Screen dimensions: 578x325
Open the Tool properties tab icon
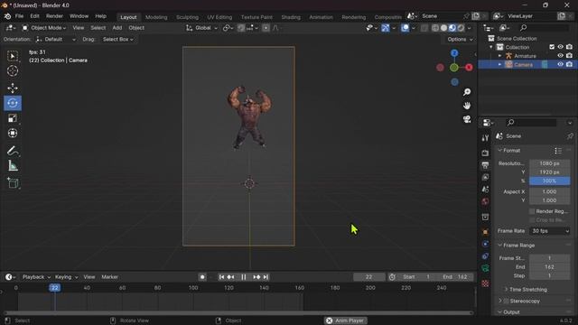coord(485,138)
